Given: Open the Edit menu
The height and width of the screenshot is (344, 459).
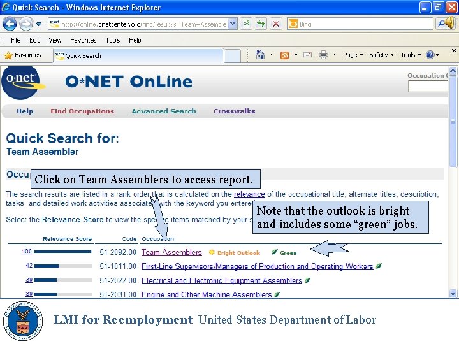Looking at the screenshot, I should pyautogui.click(x=34, y=40).
